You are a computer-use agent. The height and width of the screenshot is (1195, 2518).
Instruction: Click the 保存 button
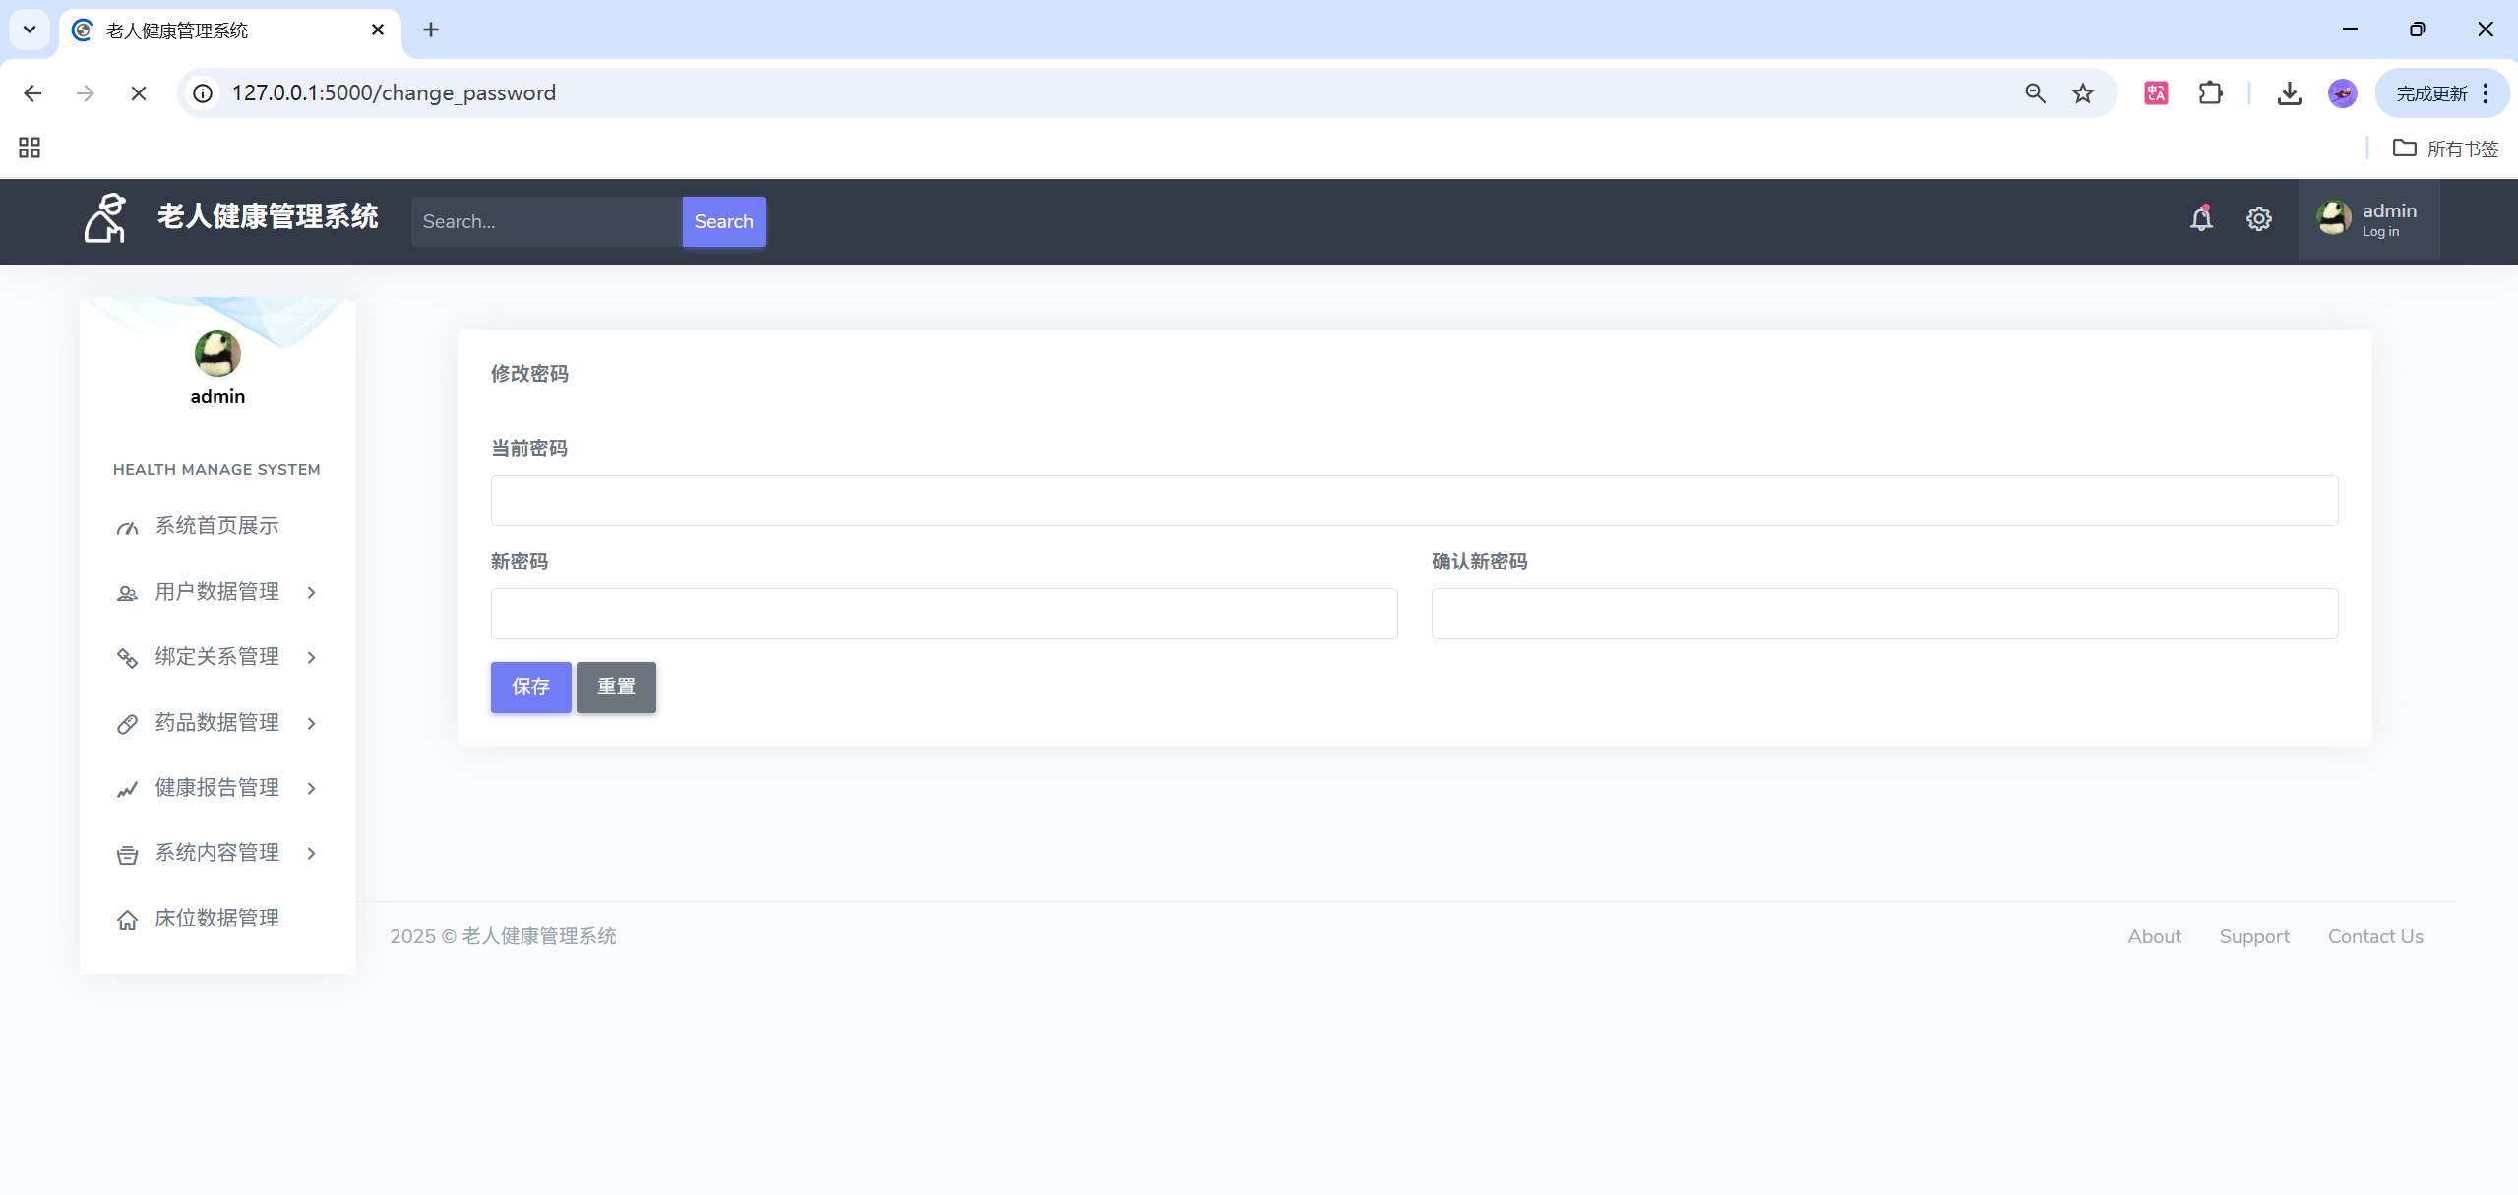[x=530, y=687]
